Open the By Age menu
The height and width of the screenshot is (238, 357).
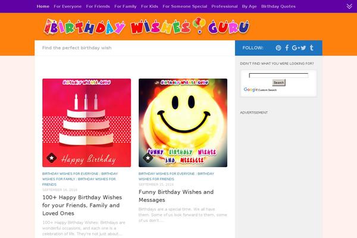tap(249, 7)
